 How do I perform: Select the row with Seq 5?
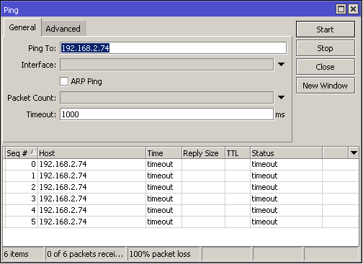coord(181,222)
